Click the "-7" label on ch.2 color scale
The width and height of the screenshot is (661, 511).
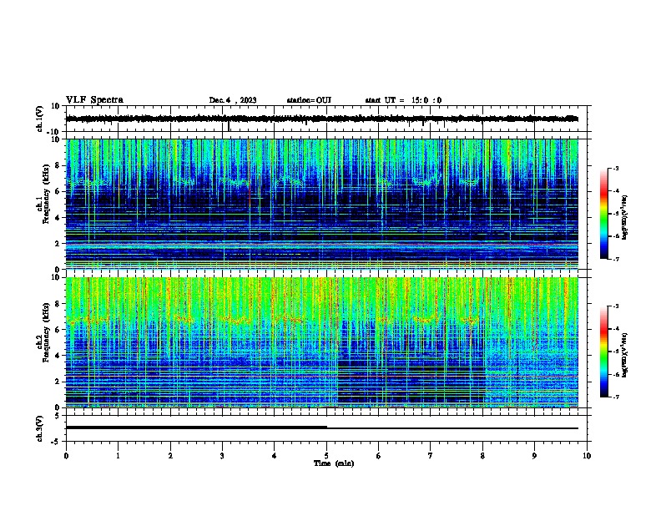[615, 397]
